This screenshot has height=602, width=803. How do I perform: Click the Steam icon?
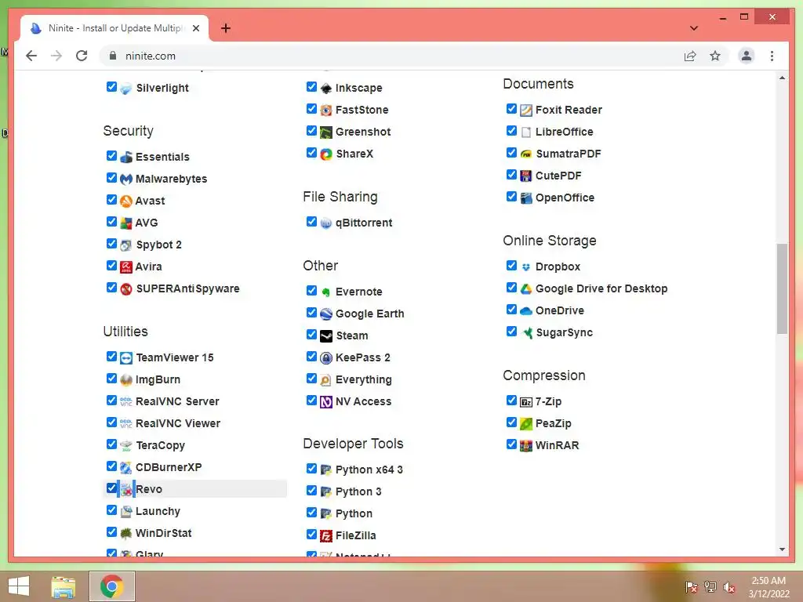326,335
